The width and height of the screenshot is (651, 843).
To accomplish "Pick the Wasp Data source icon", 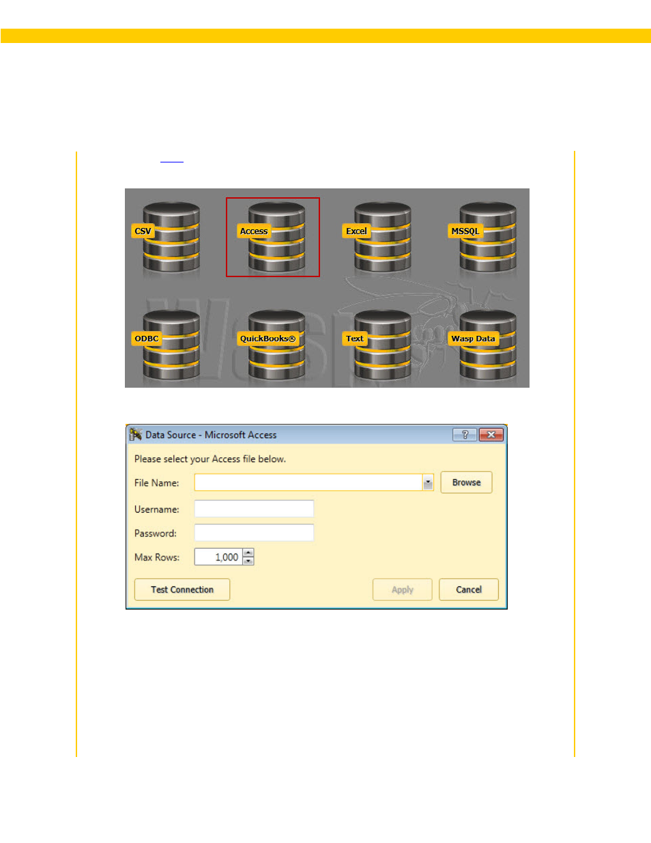I will [482, 345].
